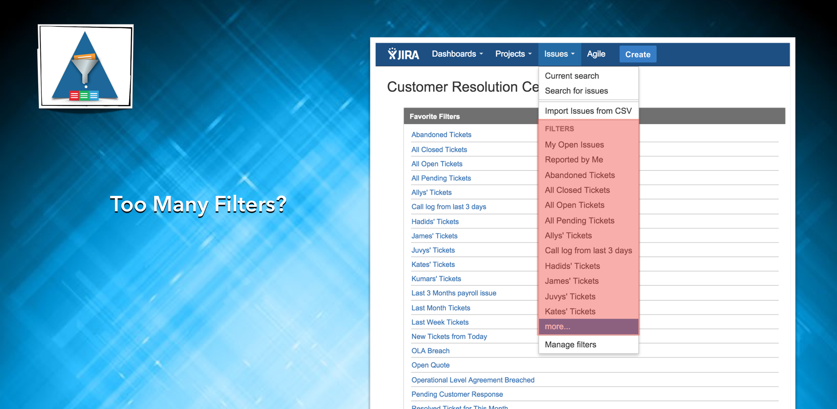The width and height of the screenshot is (837, 409).
Task: Open Abandoned Tickets link in Favorite Filters
Action: click(441, 135)
